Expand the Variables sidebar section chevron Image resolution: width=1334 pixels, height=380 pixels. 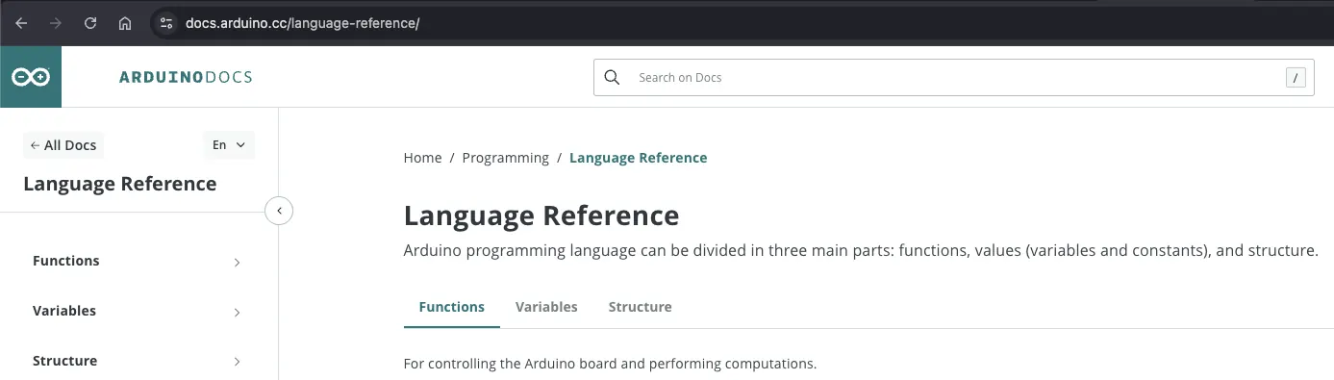[237, 312]
